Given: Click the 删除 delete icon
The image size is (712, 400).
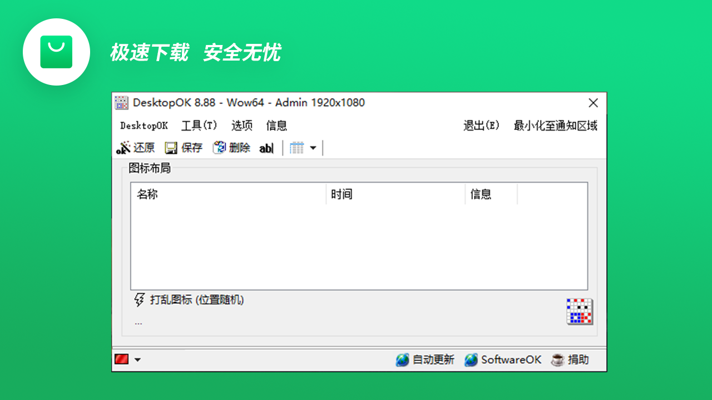Looking at the screenshot, I should [x=219, y=147].
